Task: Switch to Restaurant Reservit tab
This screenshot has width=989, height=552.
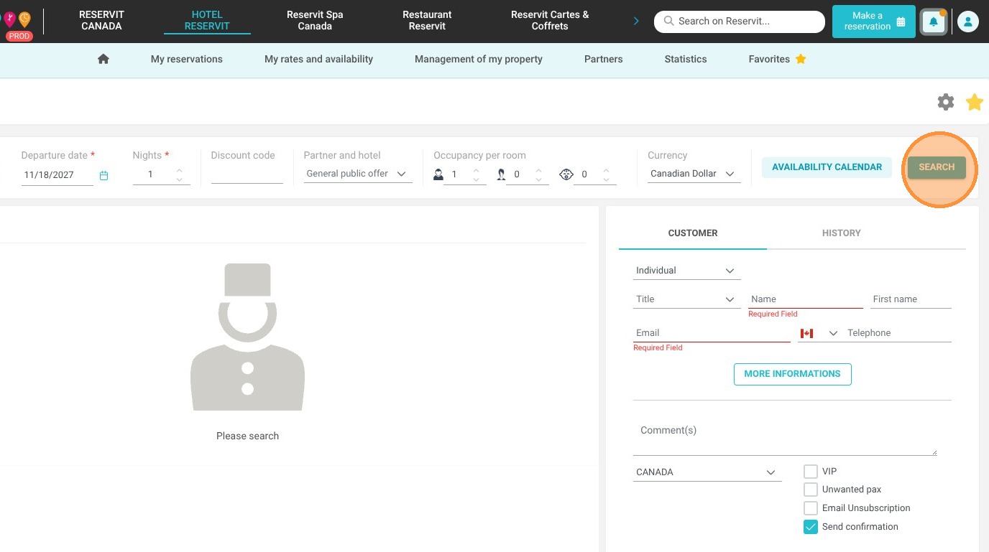Action: coord(427,20)
